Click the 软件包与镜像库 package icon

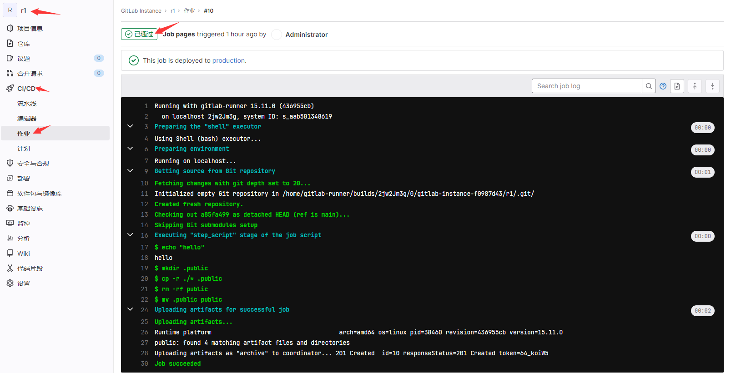(x=10, y=193)
